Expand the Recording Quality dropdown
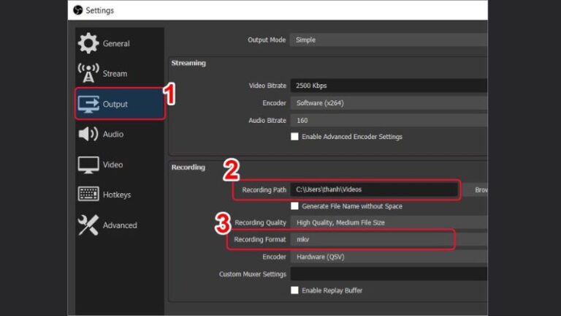Viewport: 561px width, 316px height. point(389,222)
